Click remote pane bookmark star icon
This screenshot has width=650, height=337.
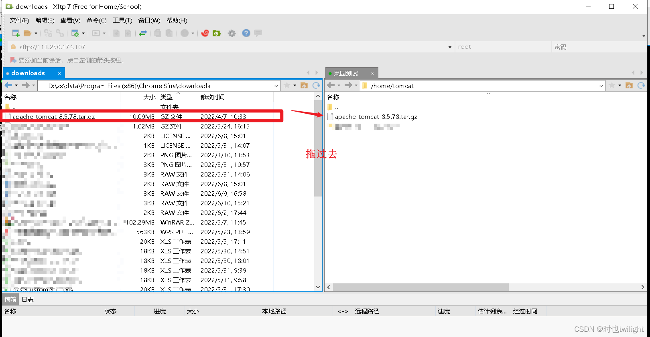612,85
